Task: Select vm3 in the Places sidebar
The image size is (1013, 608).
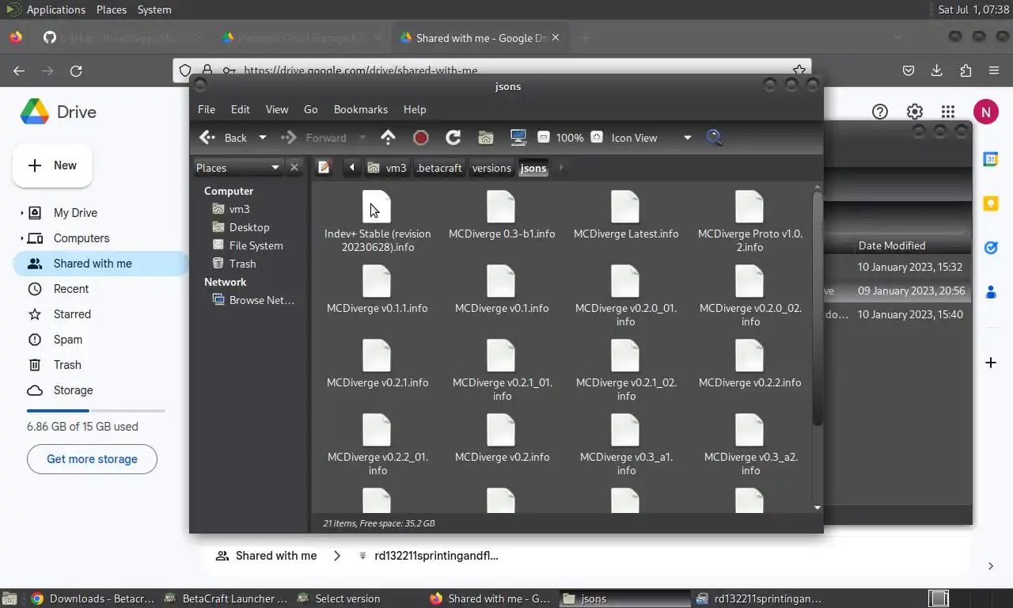Action: point(239,209)
